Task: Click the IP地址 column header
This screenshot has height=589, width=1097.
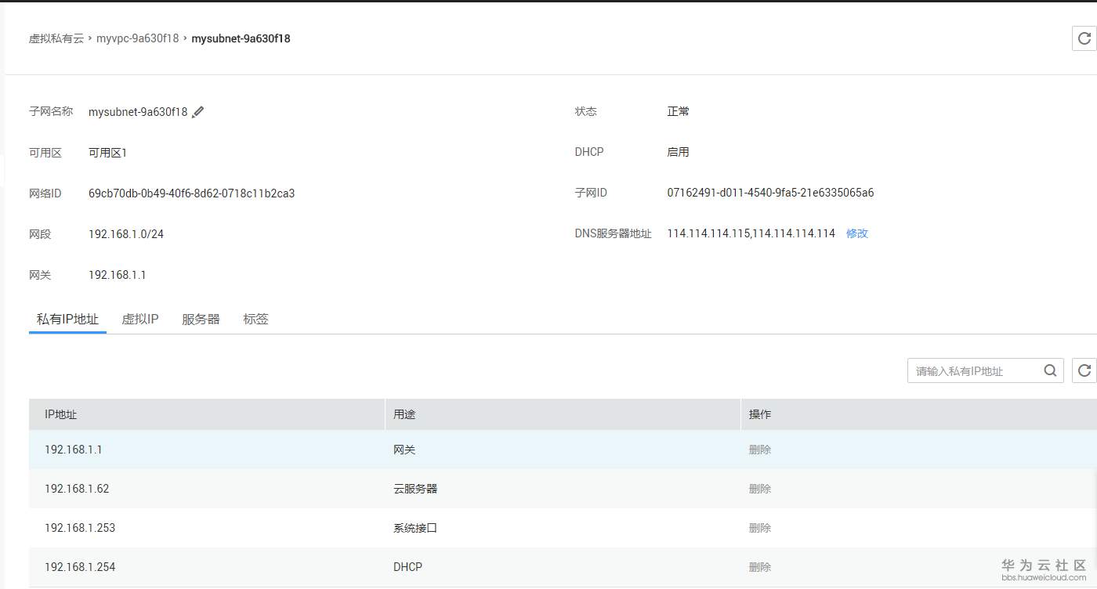Action: coord(59,414)
